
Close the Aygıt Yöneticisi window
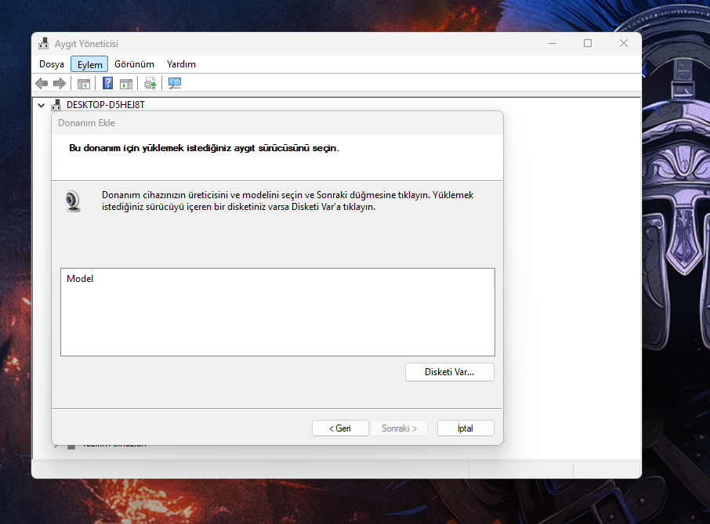tap(624, 43)
